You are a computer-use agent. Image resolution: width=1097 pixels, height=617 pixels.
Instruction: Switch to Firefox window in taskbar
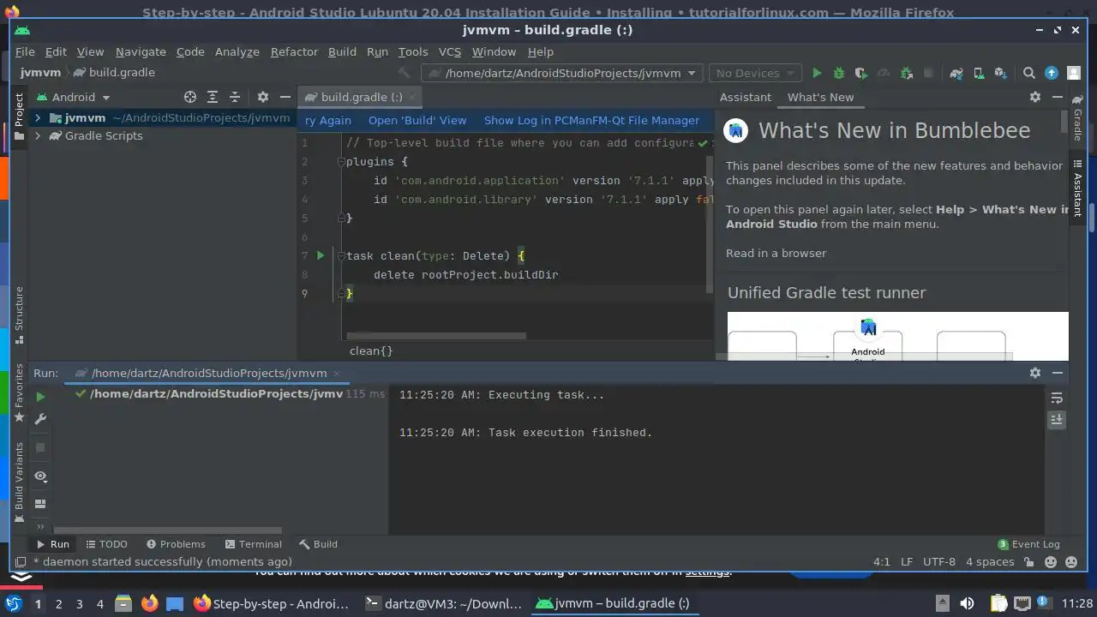click(x=272, y=603)
